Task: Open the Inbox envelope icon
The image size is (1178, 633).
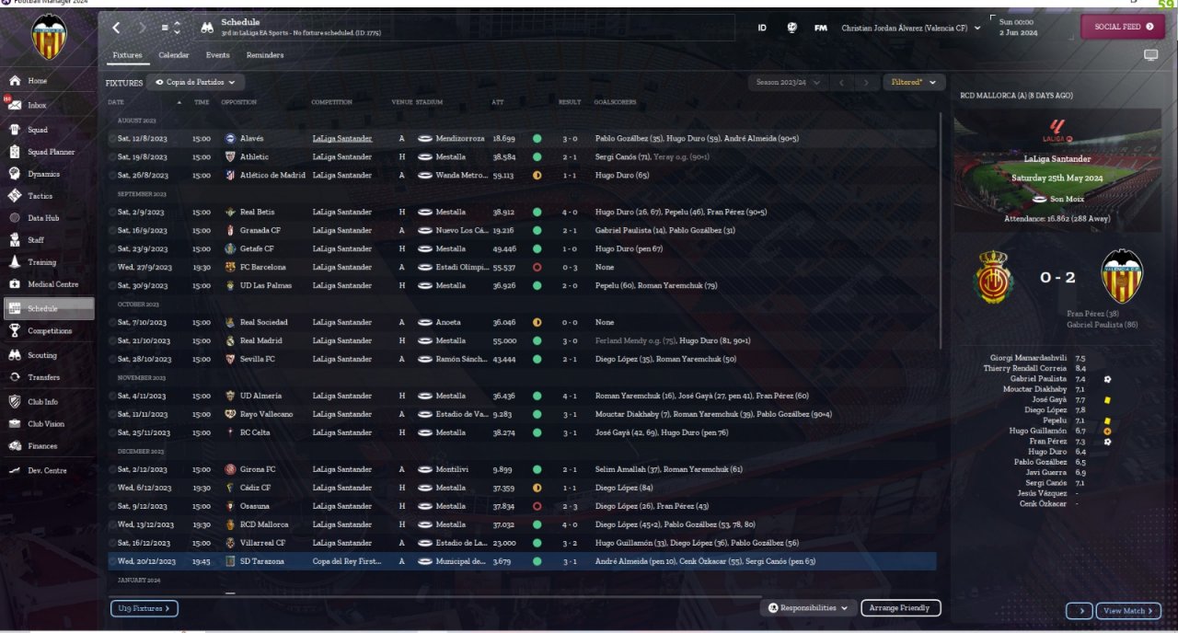Action: click(x=15, y=105)
